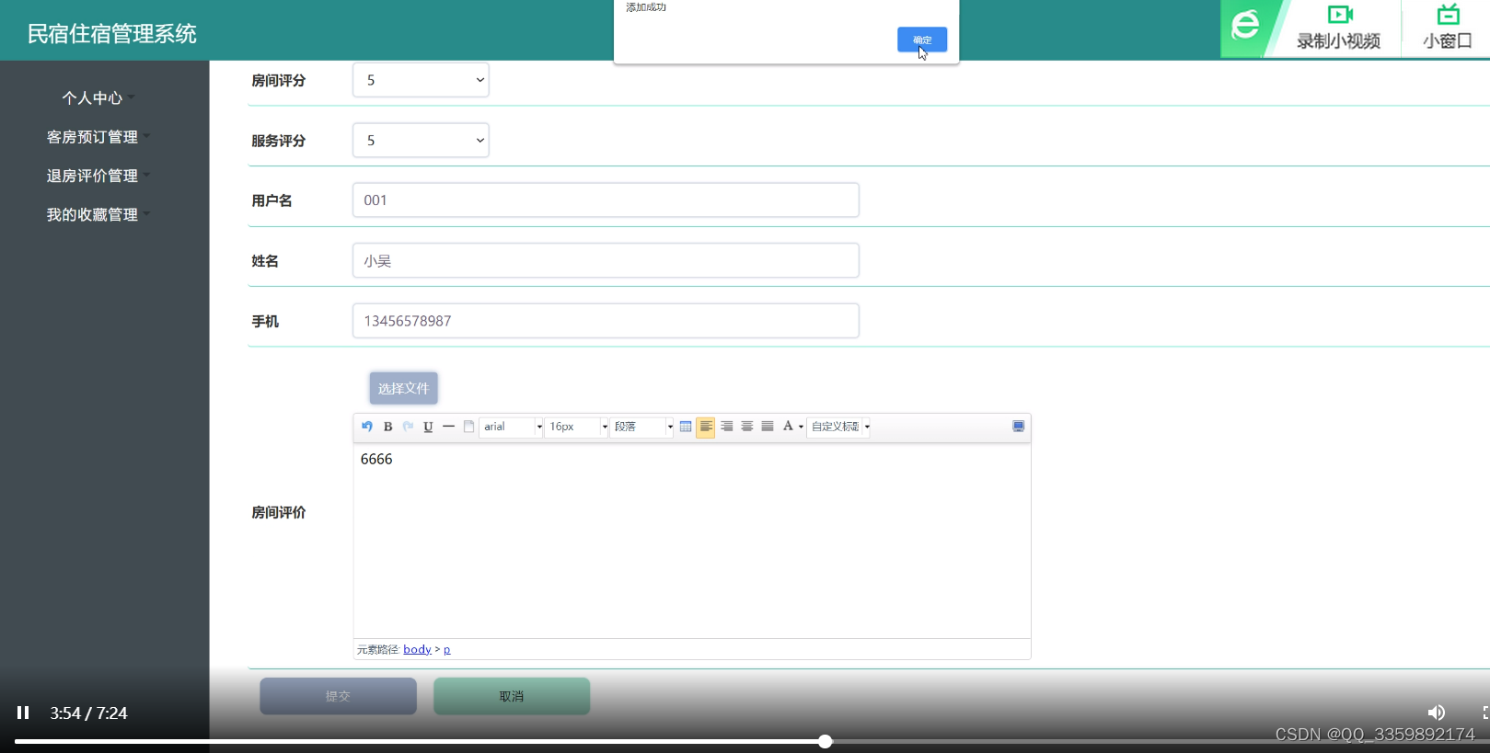This screenshot has height=753, width=1490.
Task: Click the 民宿住宿管理系统 header title
Action: tap(112, 34)
